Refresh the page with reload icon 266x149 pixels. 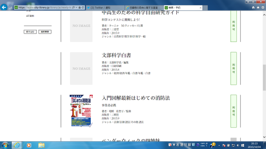(x=83, y=7)
